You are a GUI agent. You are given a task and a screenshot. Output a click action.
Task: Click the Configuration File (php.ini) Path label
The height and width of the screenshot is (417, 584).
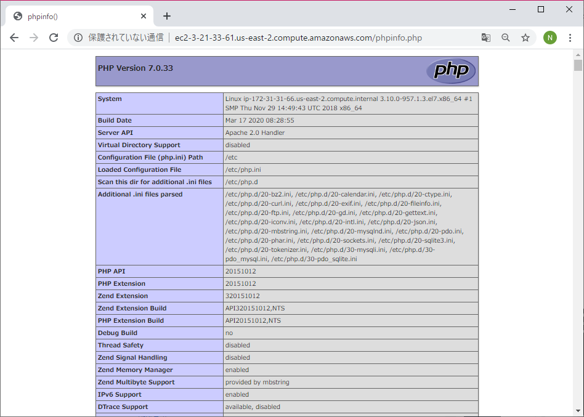pos(150,158)
